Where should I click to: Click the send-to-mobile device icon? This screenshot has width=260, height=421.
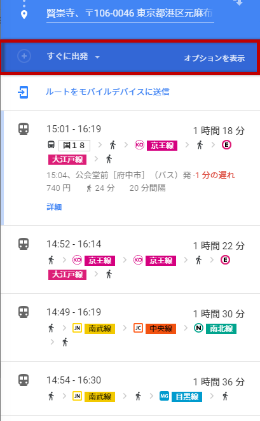pos(24,92)
